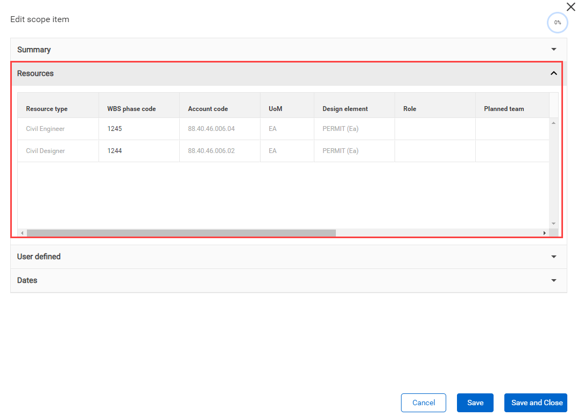The width and height of the screenshot is (577, 416).
Task: Click PERMIT (Ea) design element for Civil Engineer
Action: [x=354, y=129]
